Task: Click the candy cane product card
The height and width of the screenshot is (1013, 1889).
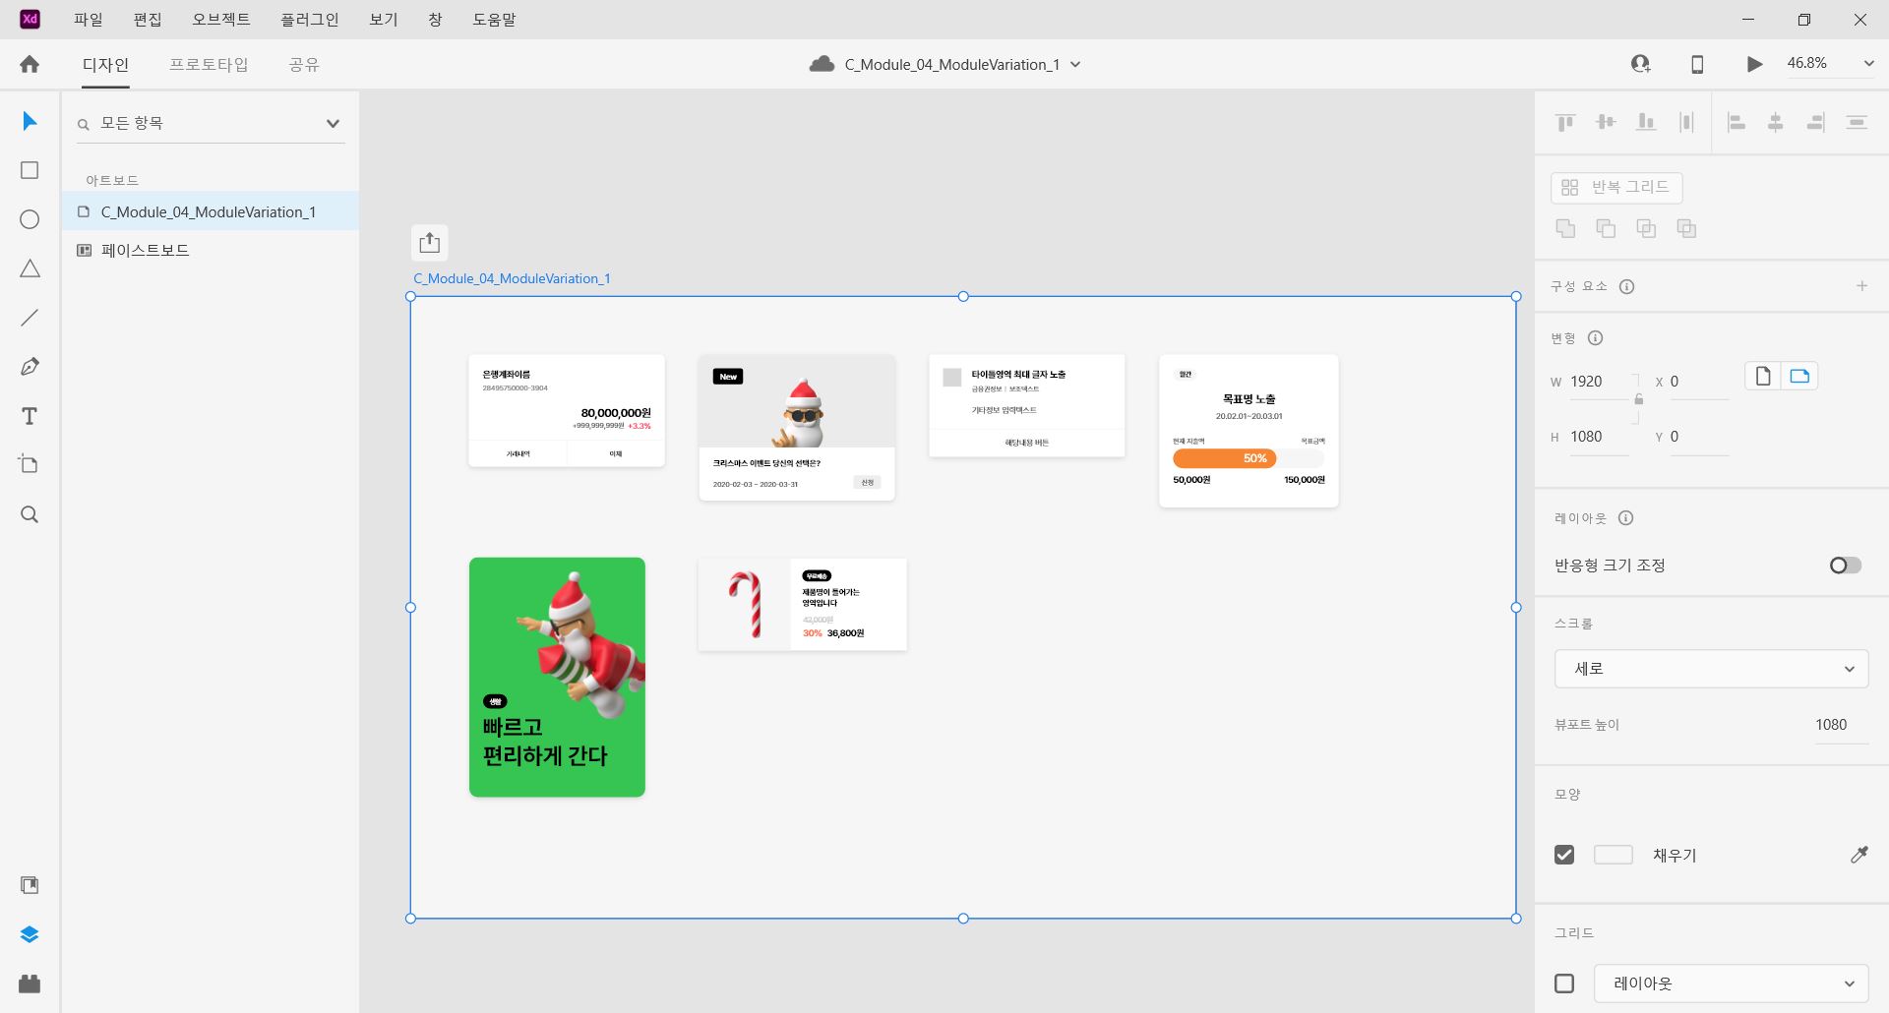Action: pyautogui.click(x=802, y=604)
